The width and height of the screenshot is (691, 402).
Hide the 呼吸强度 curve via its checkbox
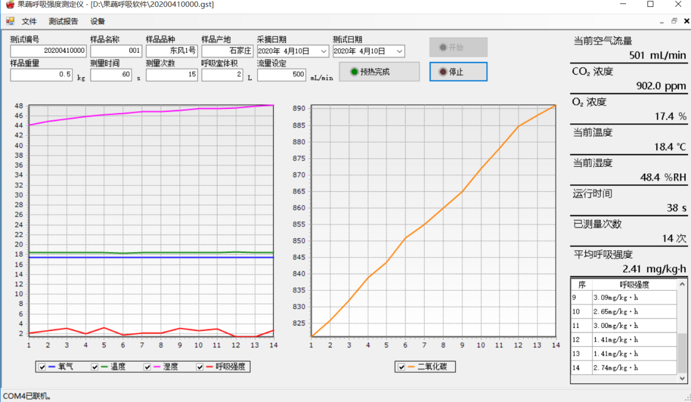(x=201, y=367)
